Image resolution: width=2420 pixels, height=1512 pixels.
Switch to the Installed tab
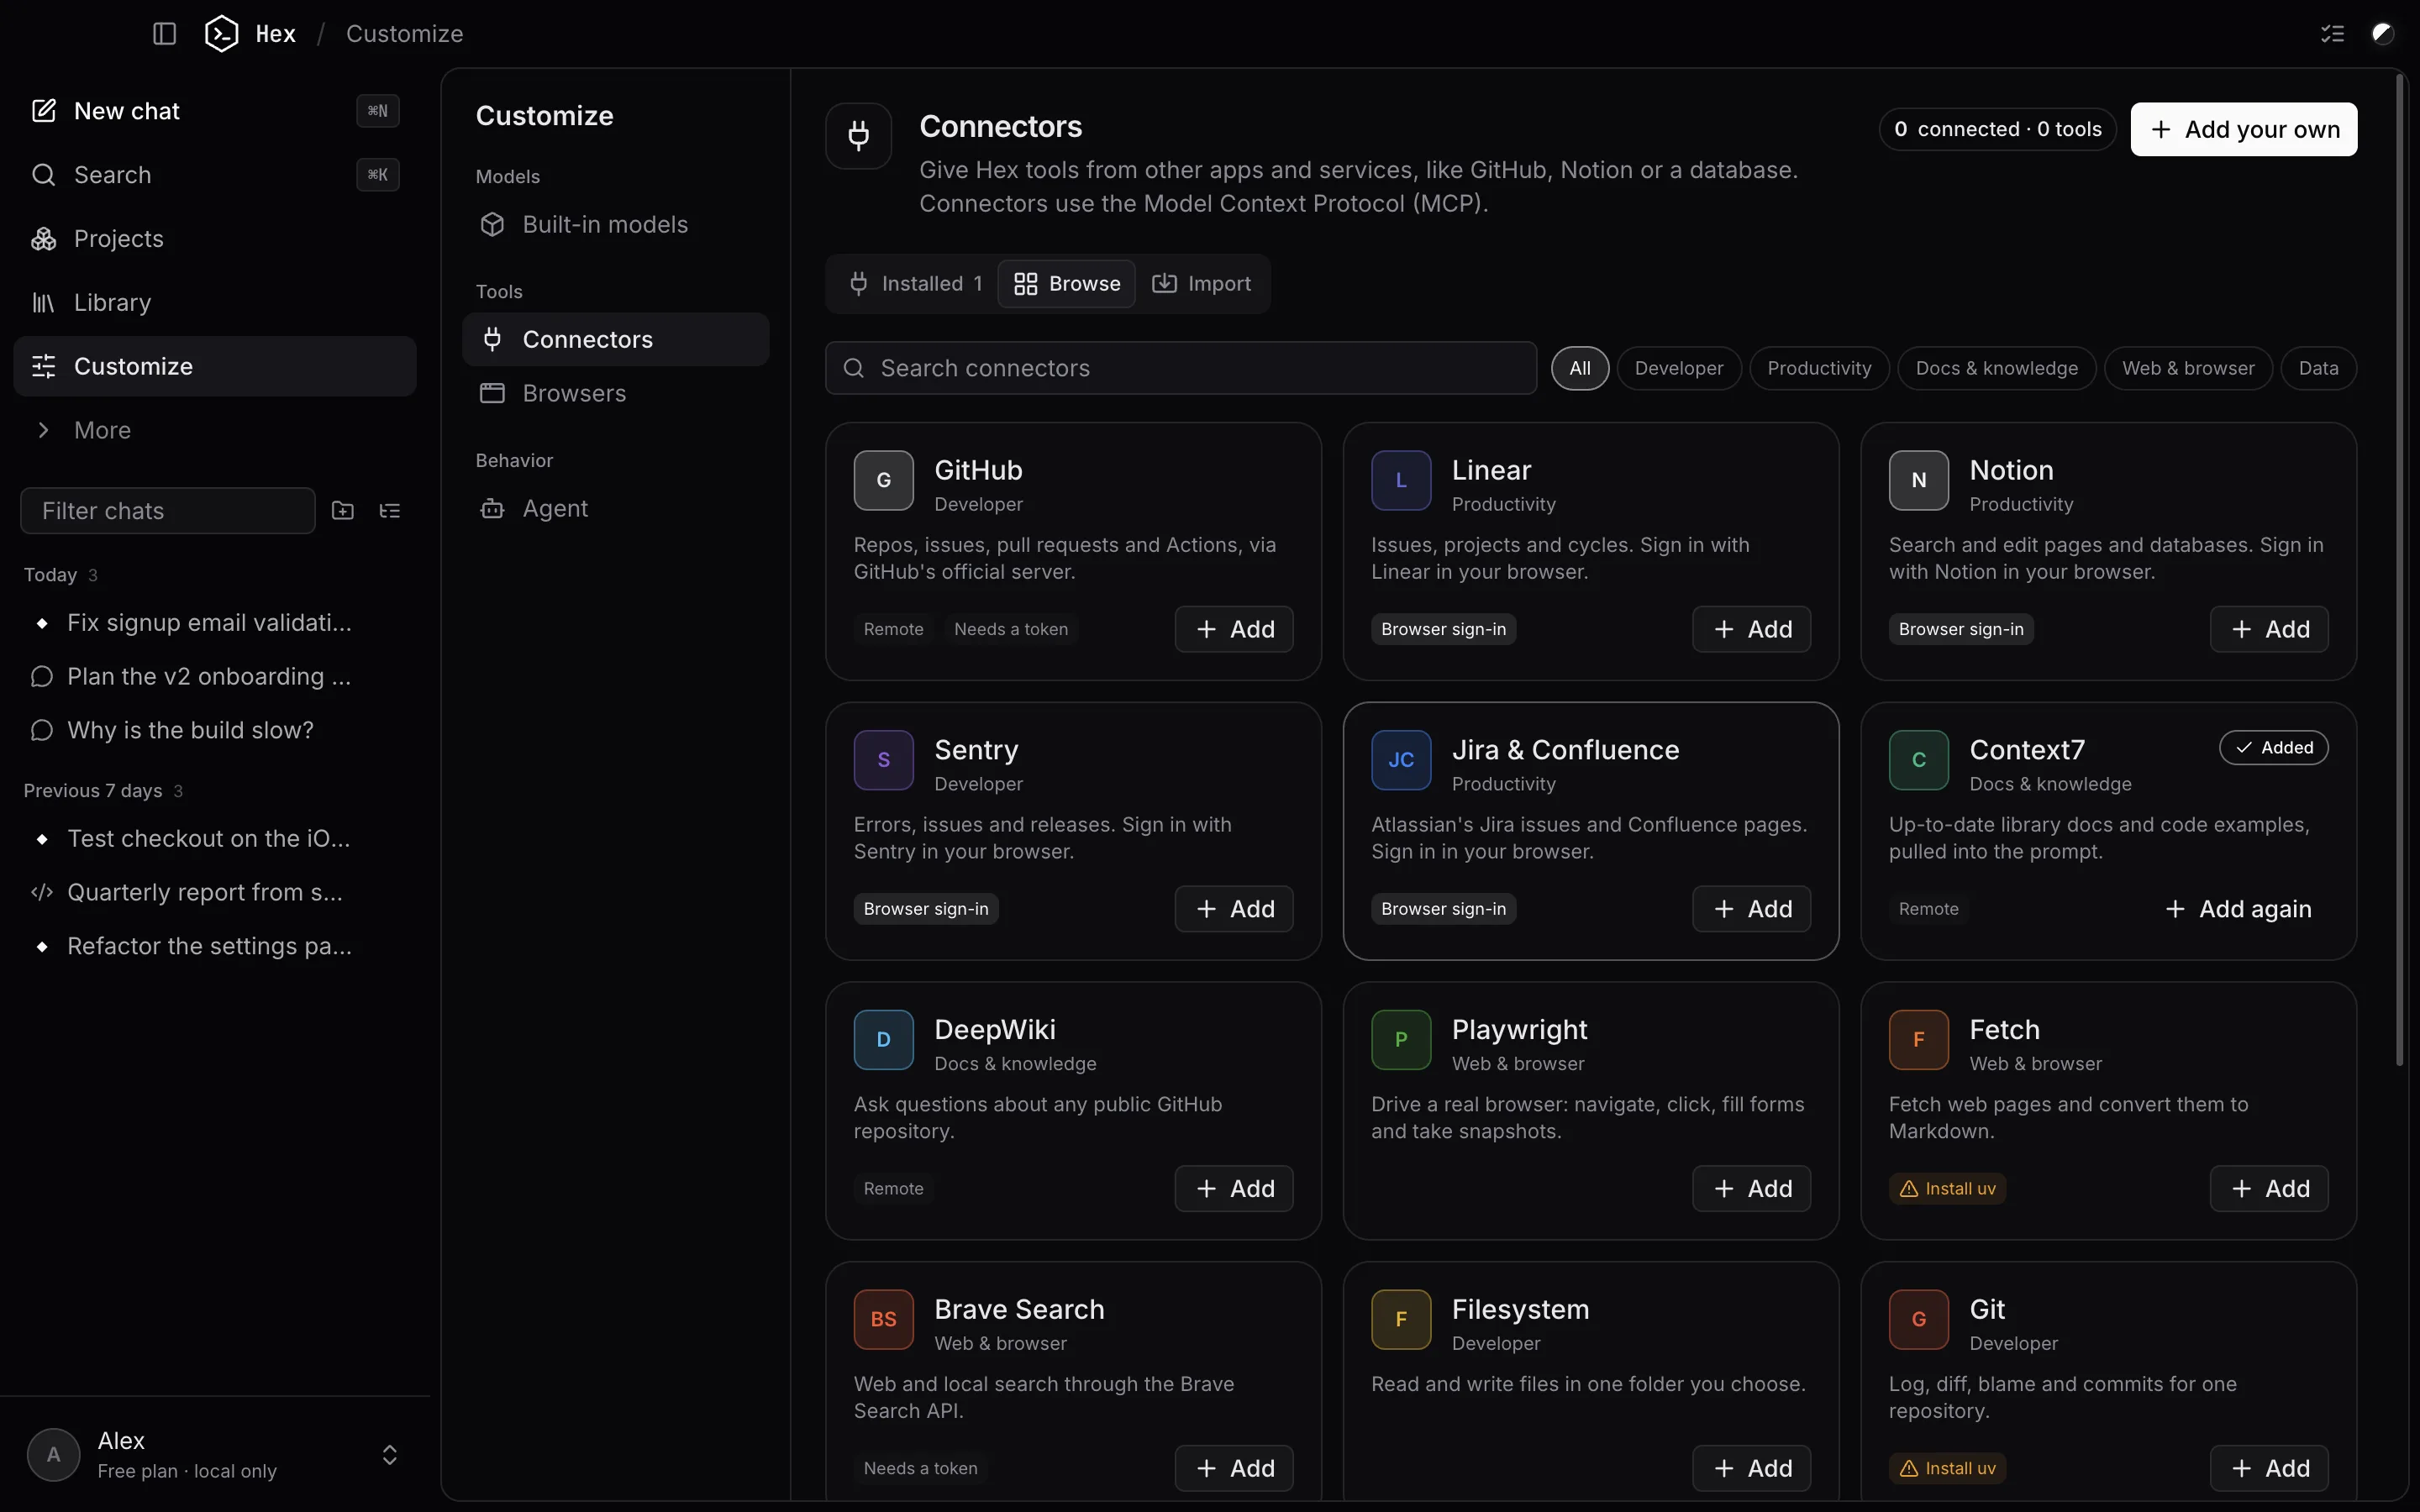915,284
